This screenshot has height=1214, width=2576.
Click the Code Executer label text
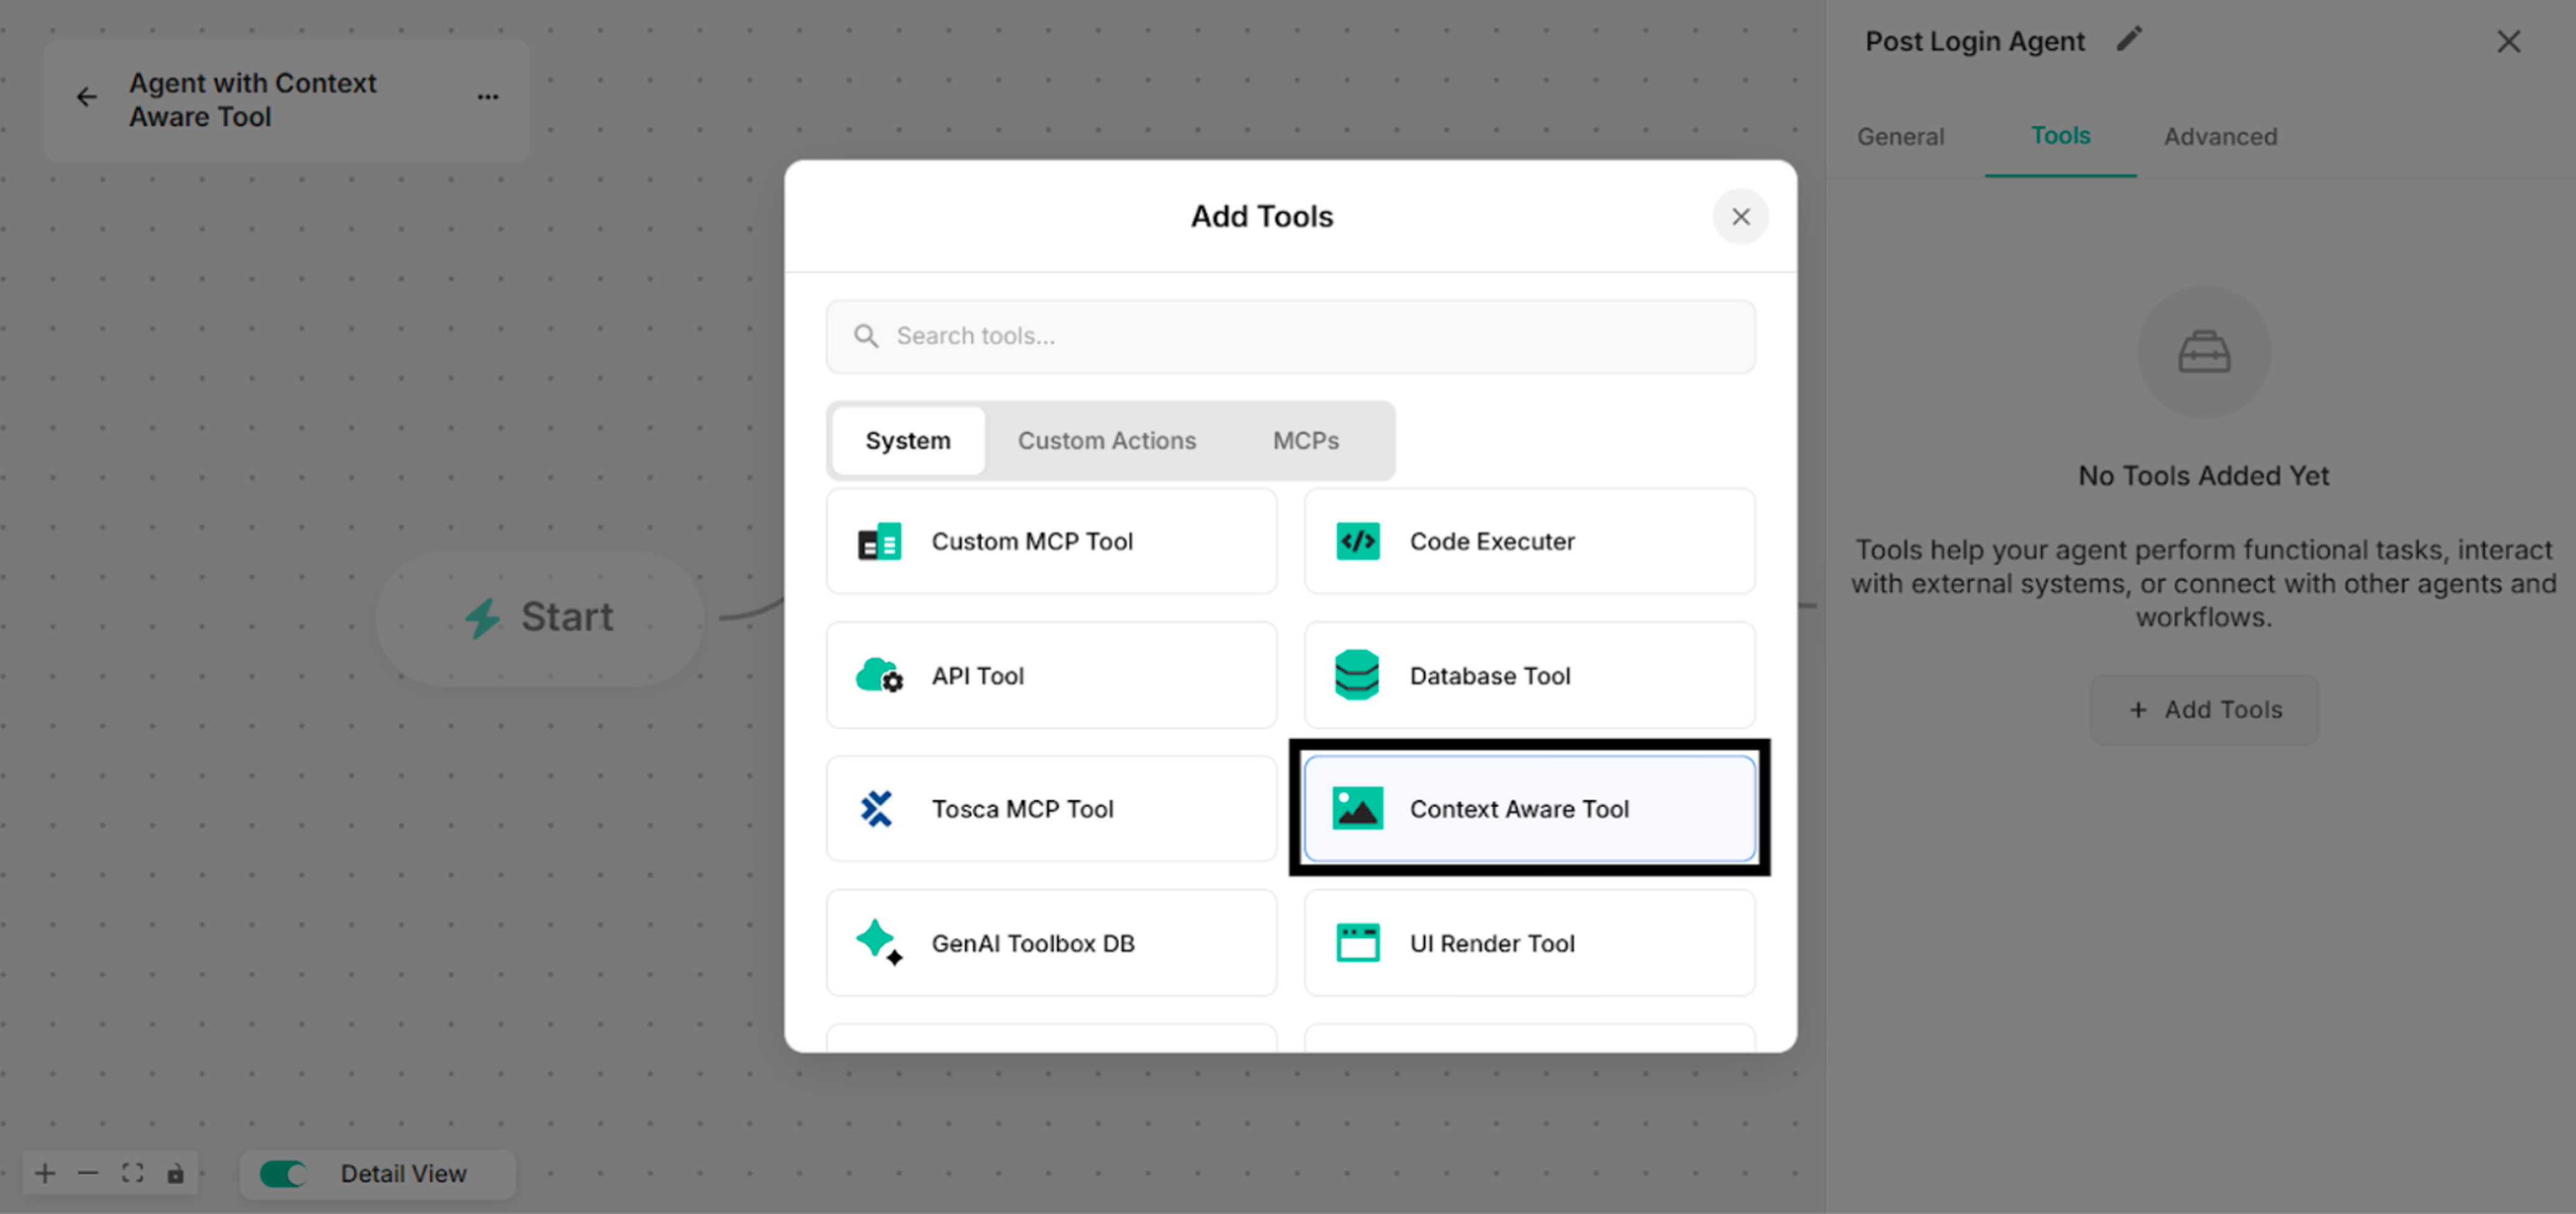pos(1492,542)
